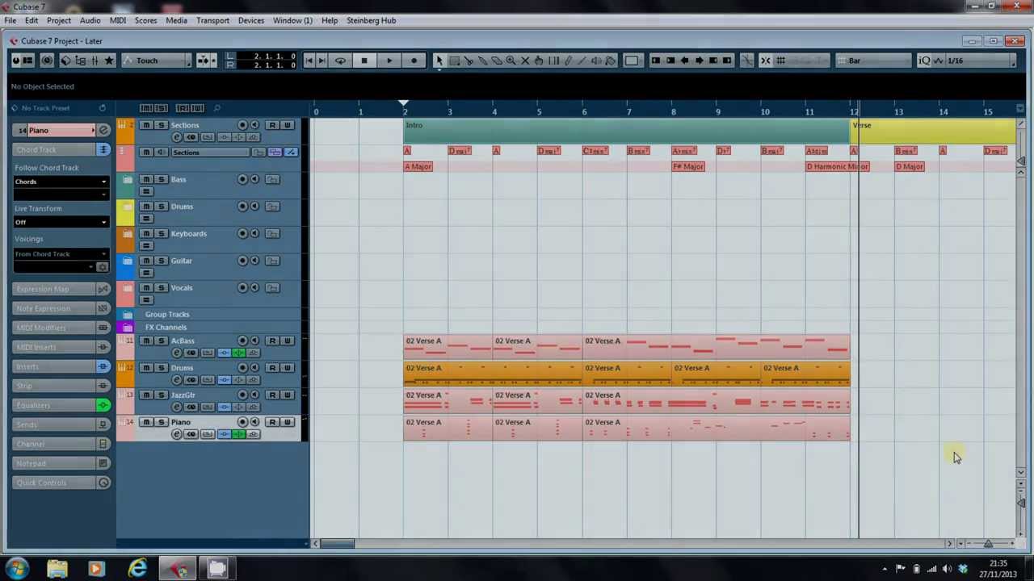Click the horizontal timeline scrollbar
Image resolution: width=1034 pixels, height=581 pixels.
pos(337,543)
